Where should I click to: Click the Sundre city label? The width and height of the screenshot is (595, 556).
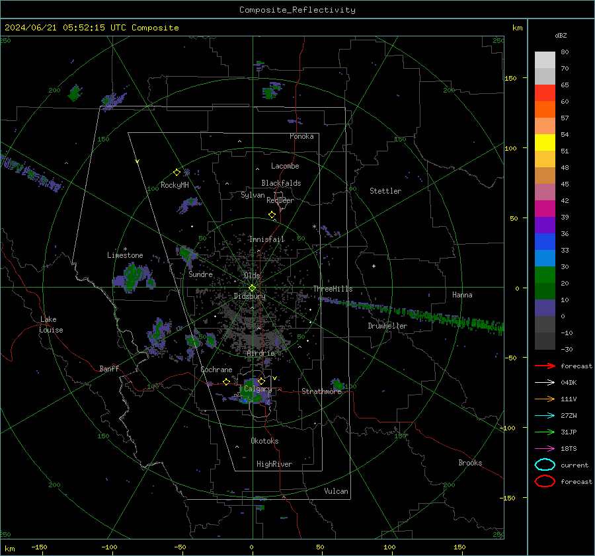click(200, 274)
